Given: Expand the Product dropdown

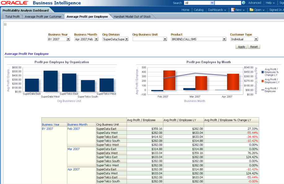Looking at the screenshot, I should pos(224,39).
